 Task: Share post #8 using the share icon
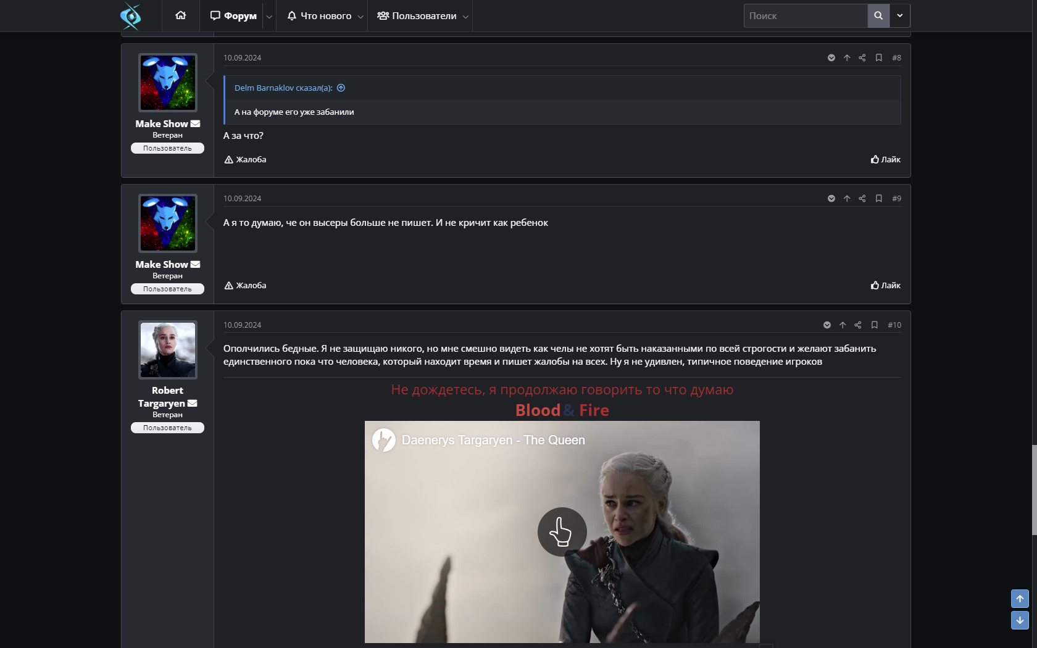coord(862,58)
